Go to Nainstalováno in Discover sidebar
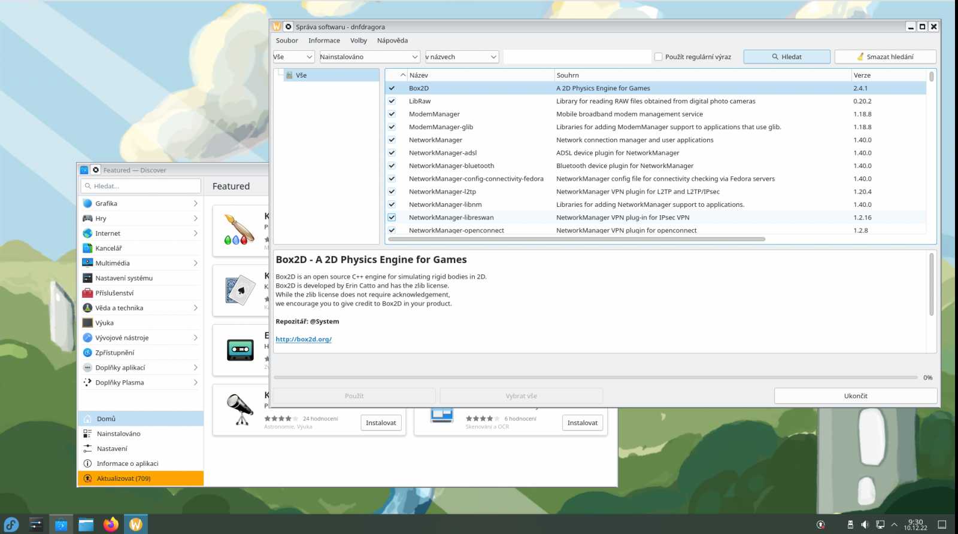 [141, 434]
